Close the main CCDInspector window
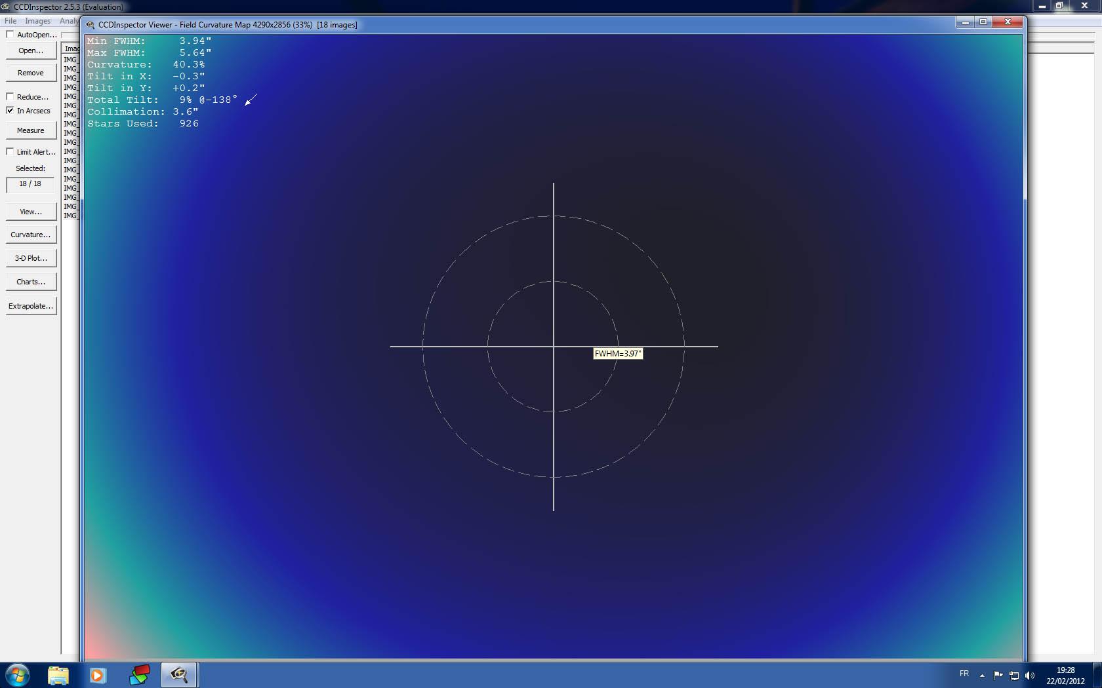The width and height of the screenshot is (1102, 688). coord(1084,6)
